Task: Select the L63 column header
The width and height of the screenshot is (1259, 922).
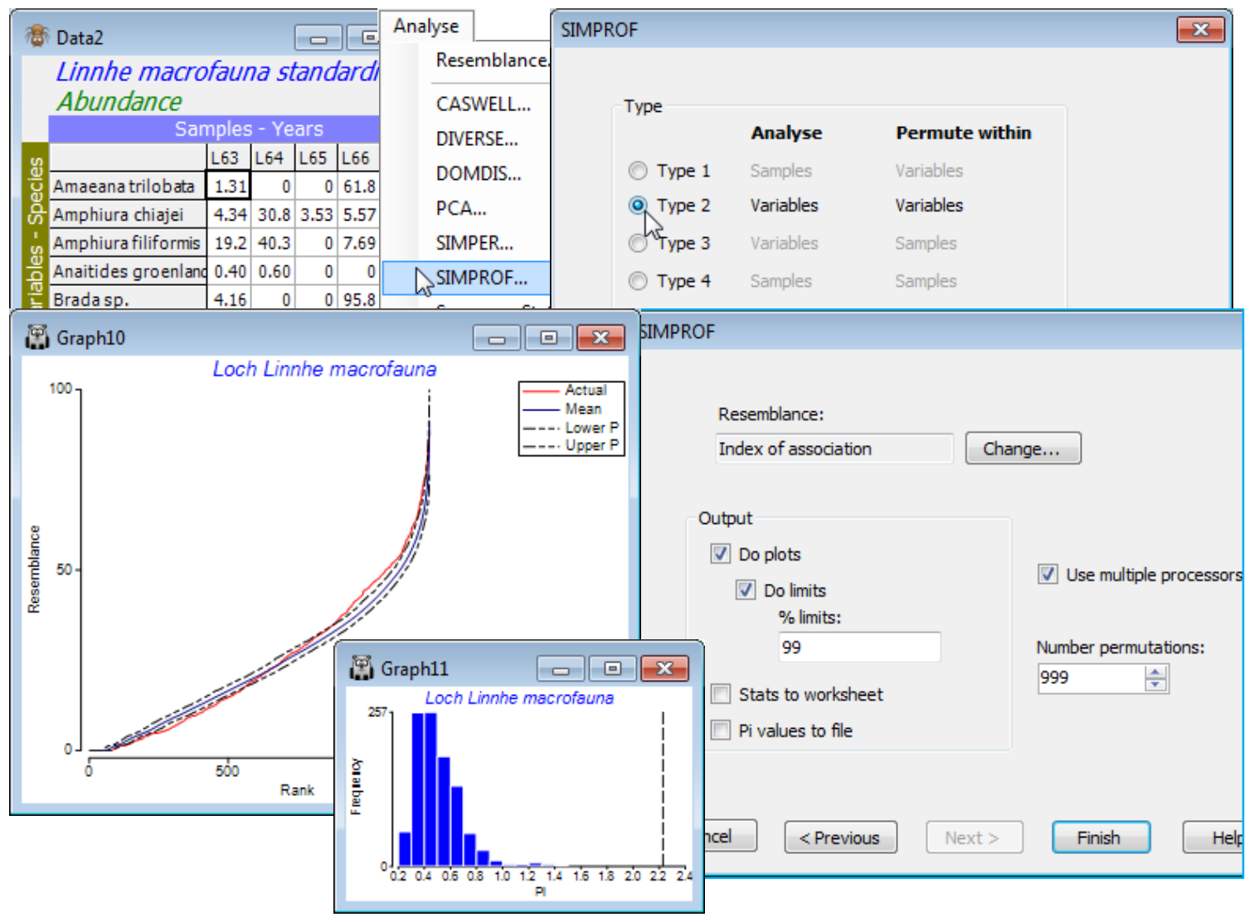Action: point(227,158)
